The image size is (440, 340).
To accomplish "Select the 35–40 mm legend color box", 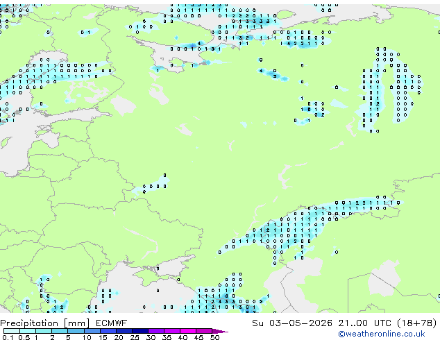I will pyautogui.click(x=172, y=331).
